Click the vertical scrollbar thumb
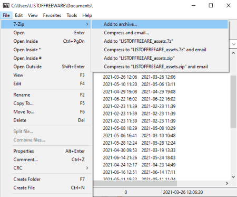 pyautogui.click(x=233, y=101)
